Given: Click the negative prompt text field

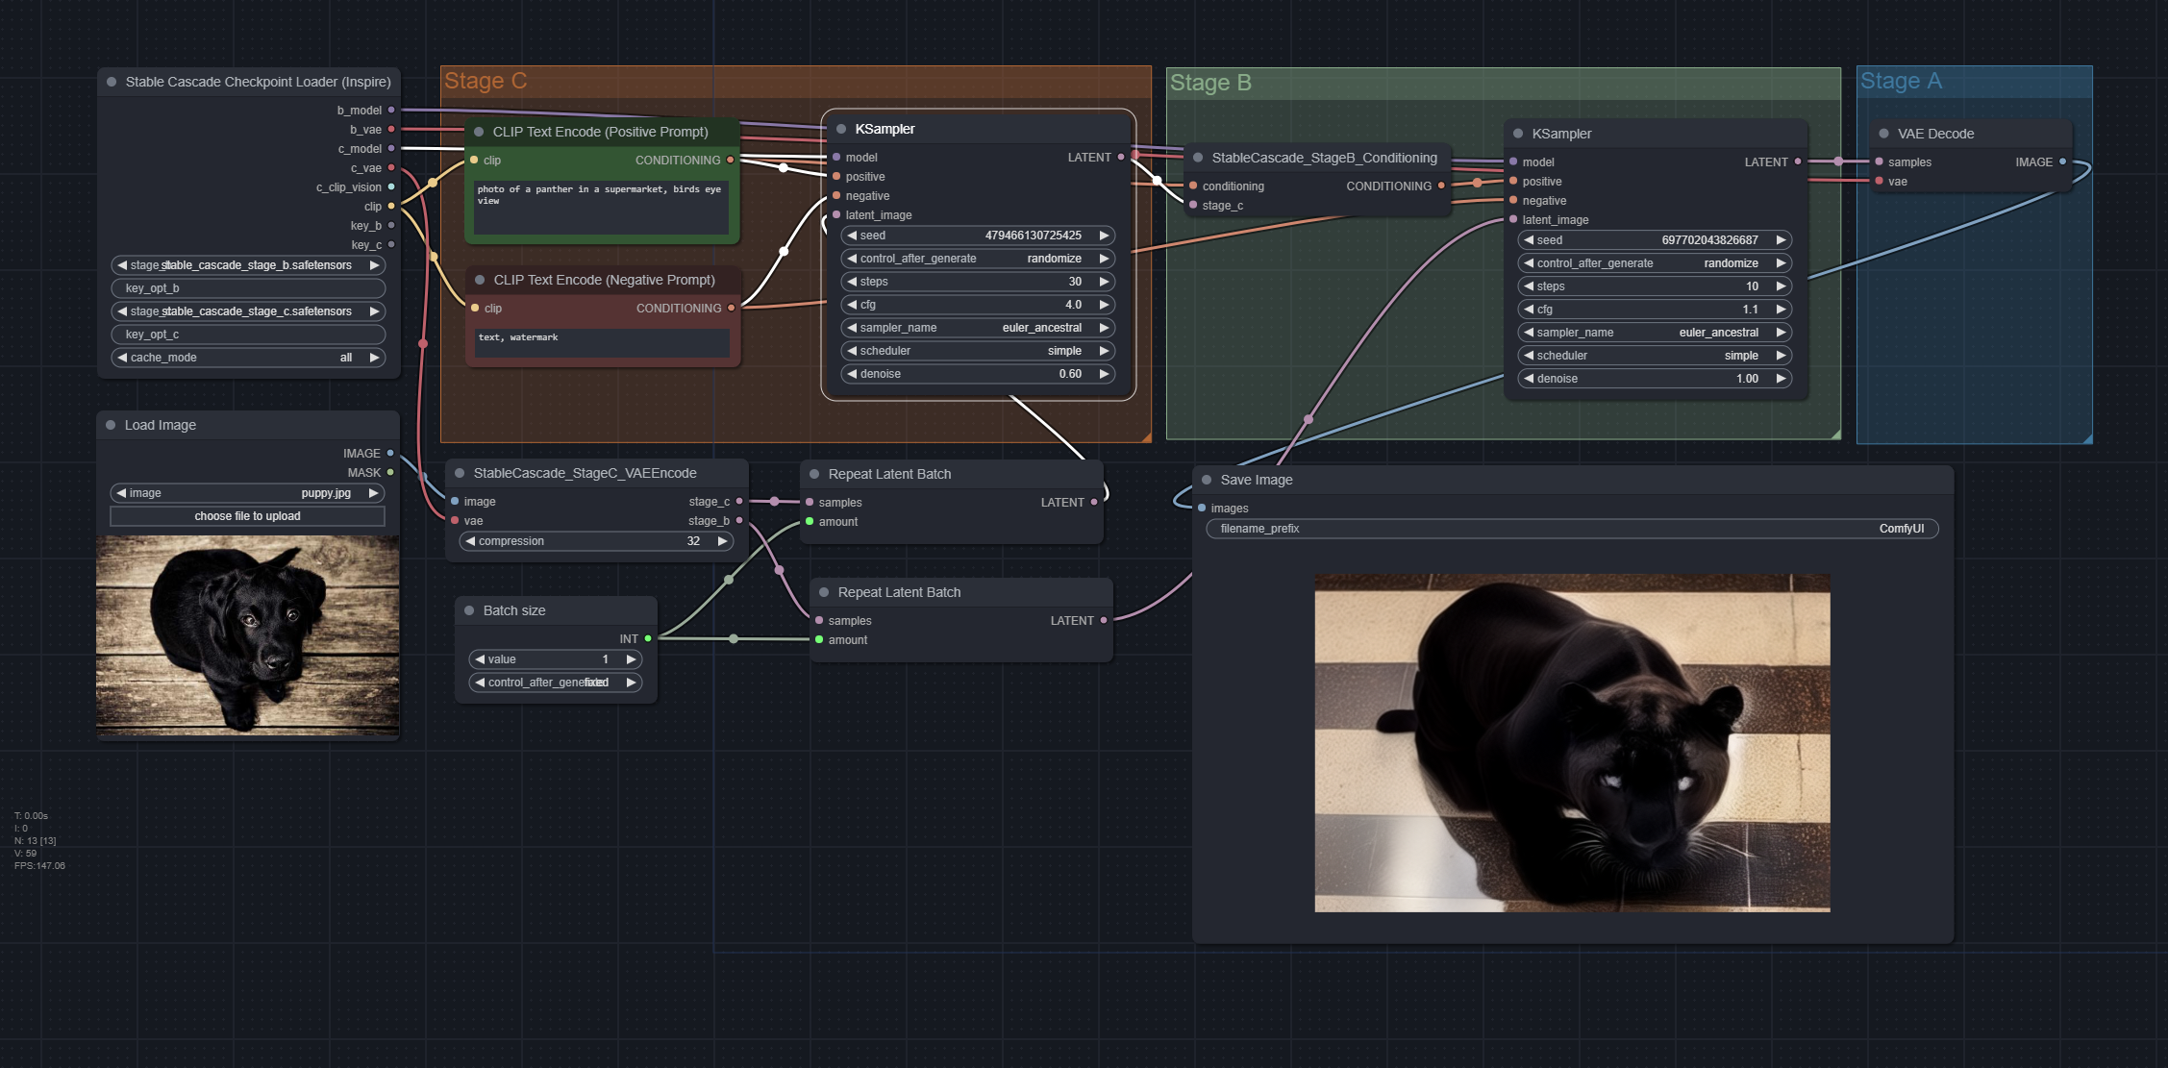Looking at the screenshot, I should click(x=602, y=342).
